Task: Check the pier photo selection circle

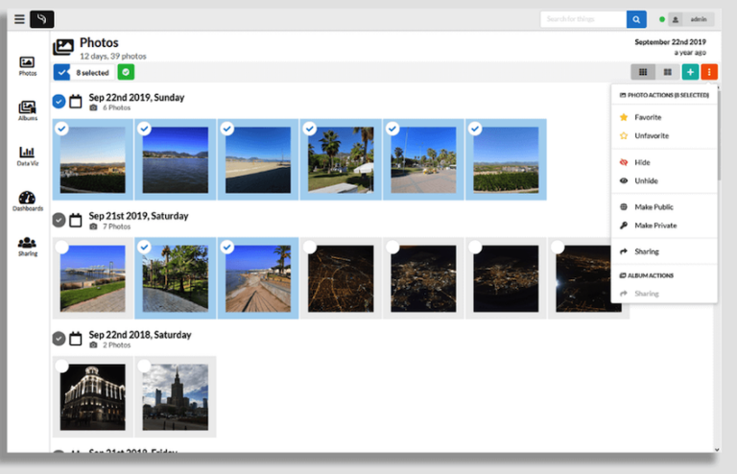Action: pos(62,247)
